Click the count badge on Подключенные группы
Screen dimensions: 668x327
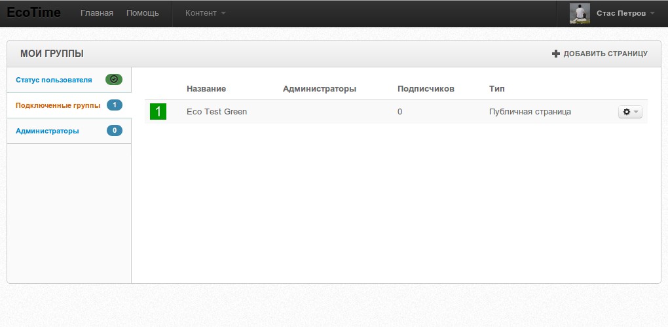point(114,105)
